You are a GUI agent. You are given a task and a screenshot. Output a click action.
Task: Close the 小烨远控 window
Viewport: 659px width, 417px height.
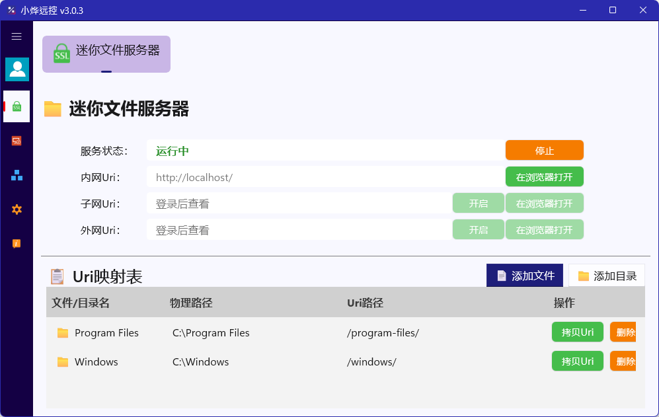[x=643, y=10]
